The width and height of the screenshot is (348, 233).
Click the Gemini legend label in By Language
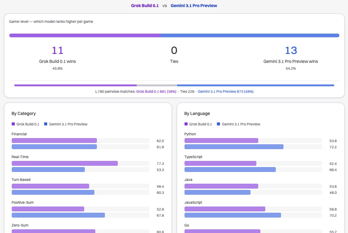[241, 124]
